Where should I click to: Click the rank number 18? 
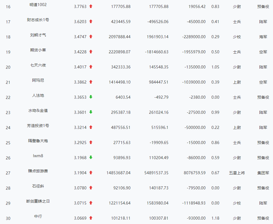pyautogui.click(x=8, y=37)
